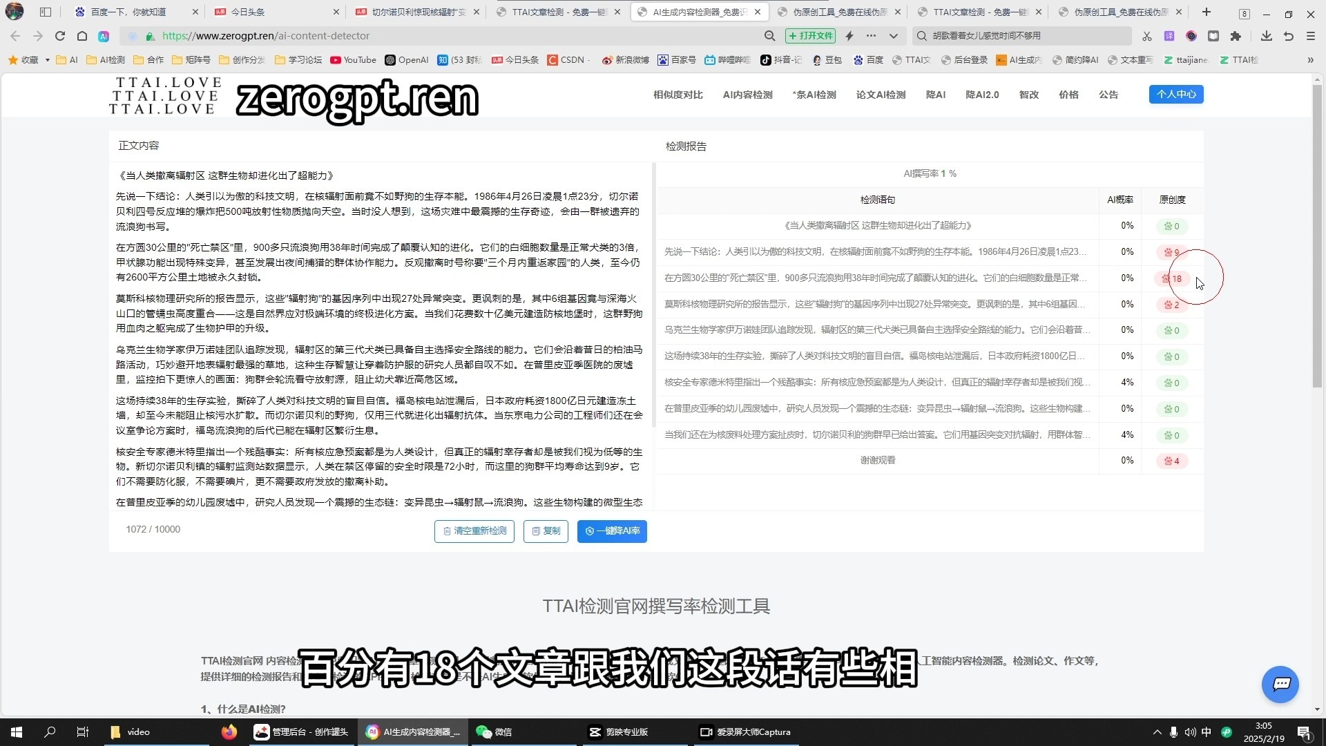Open Task View on the taskbar
This screenshot has width=1326, height=746.
point(82,731)
